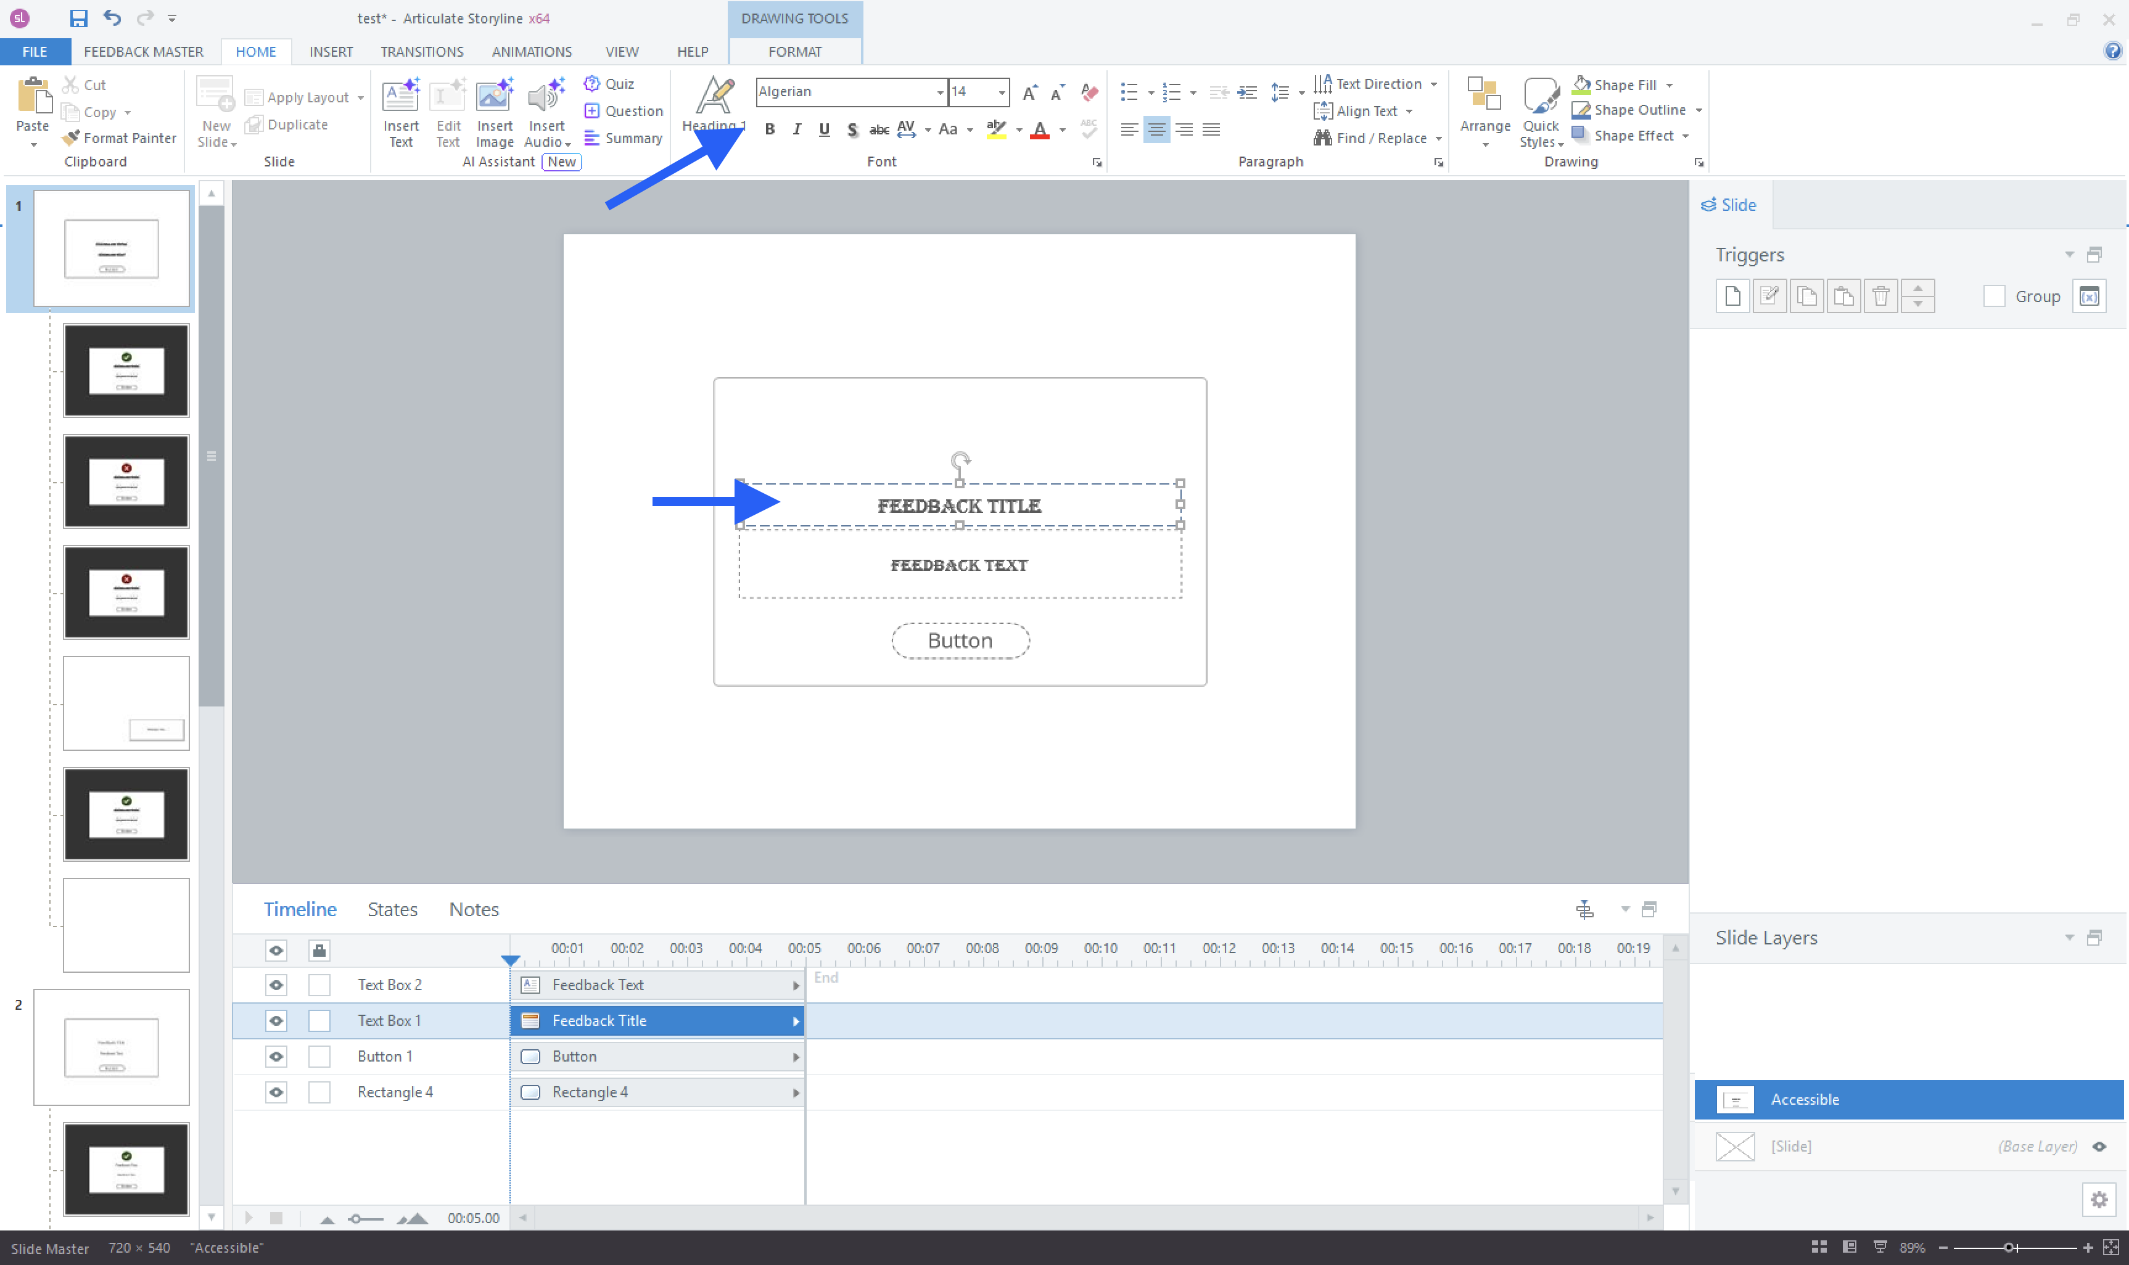Hide Text Box 2 with eye toggle
2129x1265 pixels.
coord(276,985)
